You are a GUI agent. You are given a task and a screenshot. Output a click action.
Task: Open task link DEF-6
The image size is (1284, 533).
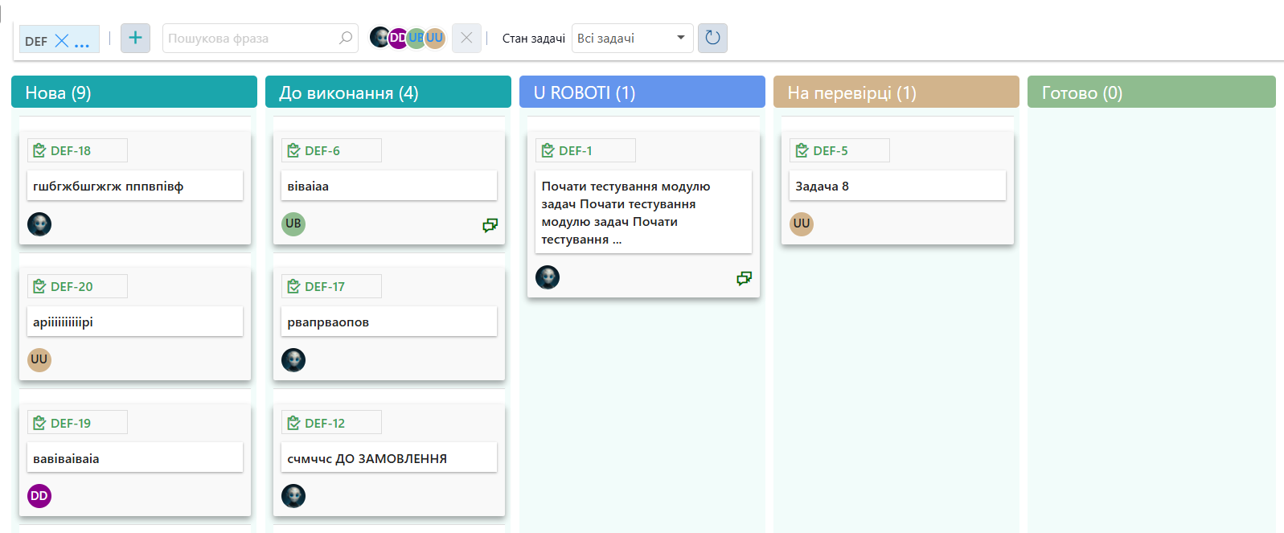(322, 151)
